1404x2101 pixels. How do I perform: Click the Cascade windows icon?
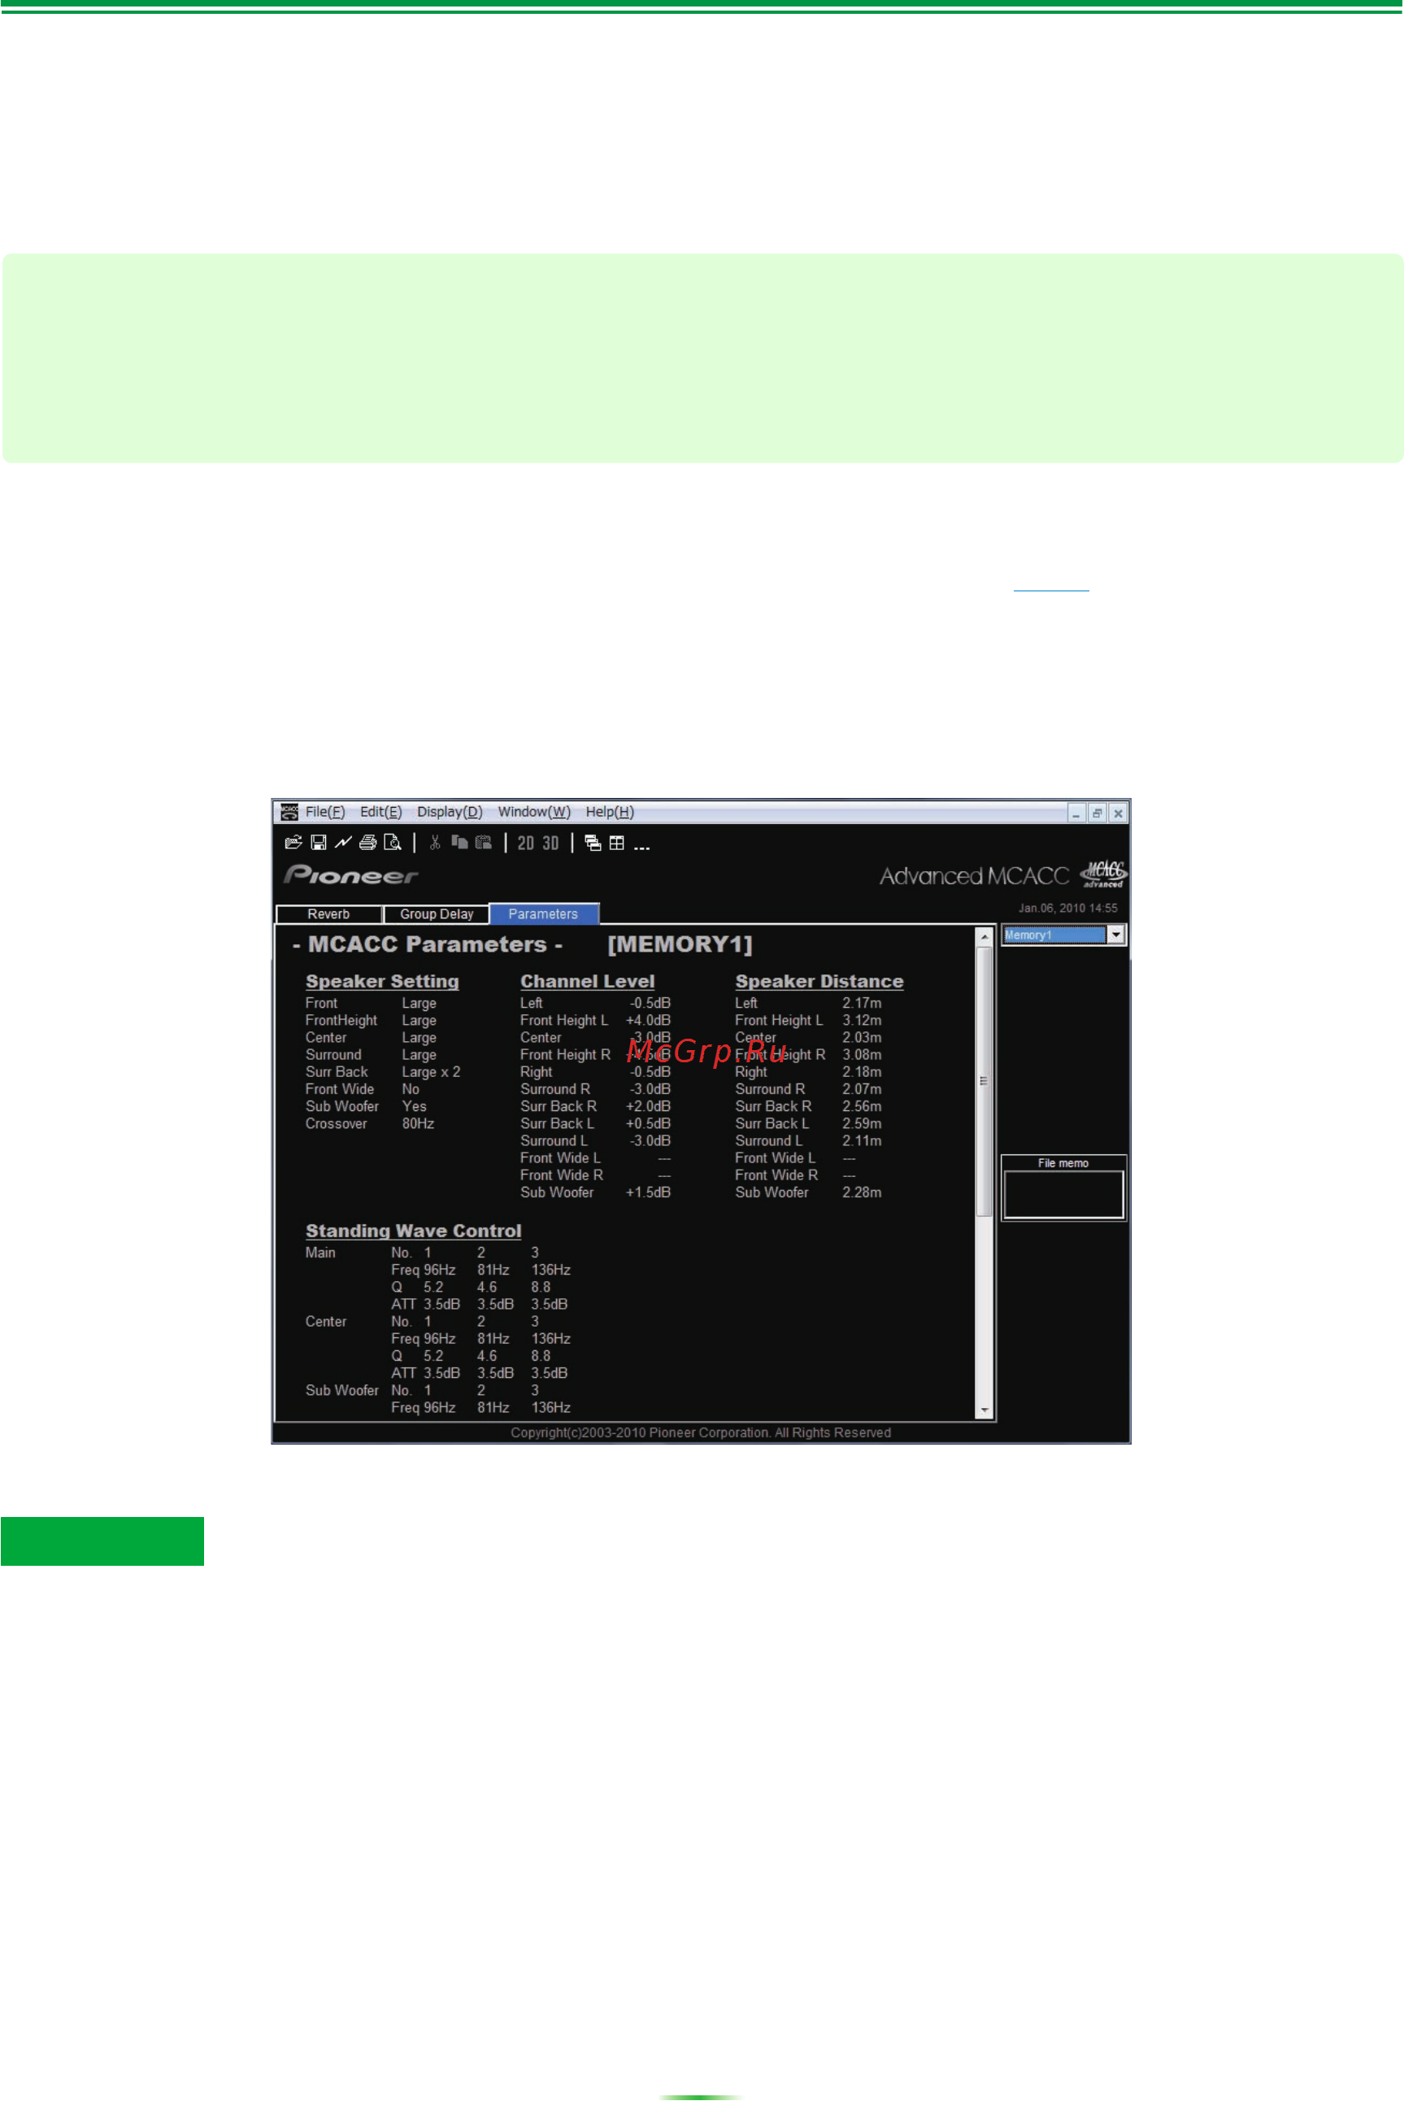tap(593, 842)
